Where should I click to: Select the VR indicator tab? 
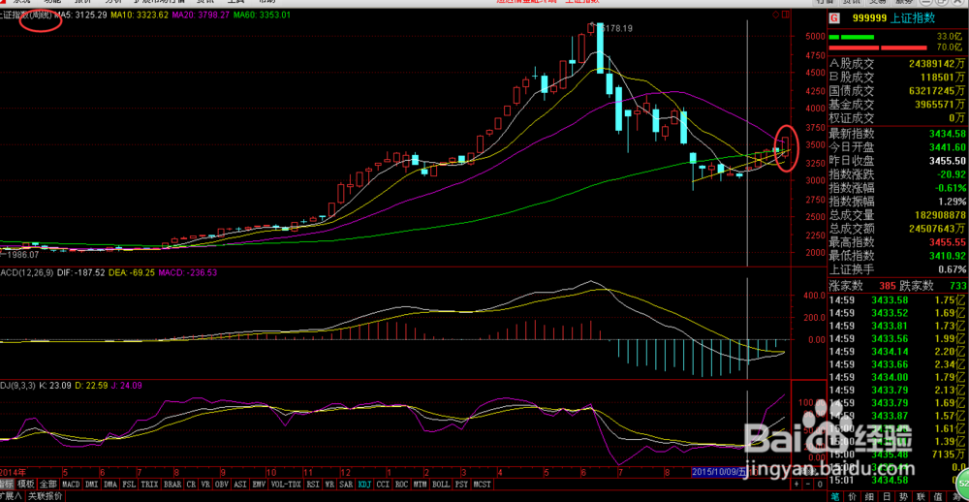point(205,485)
